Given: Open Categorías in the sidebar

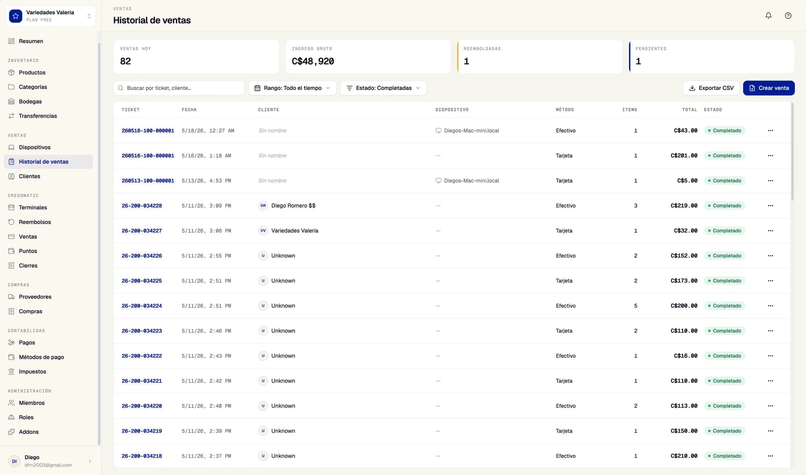Looking at the screenshot, I should pos(48,87).
